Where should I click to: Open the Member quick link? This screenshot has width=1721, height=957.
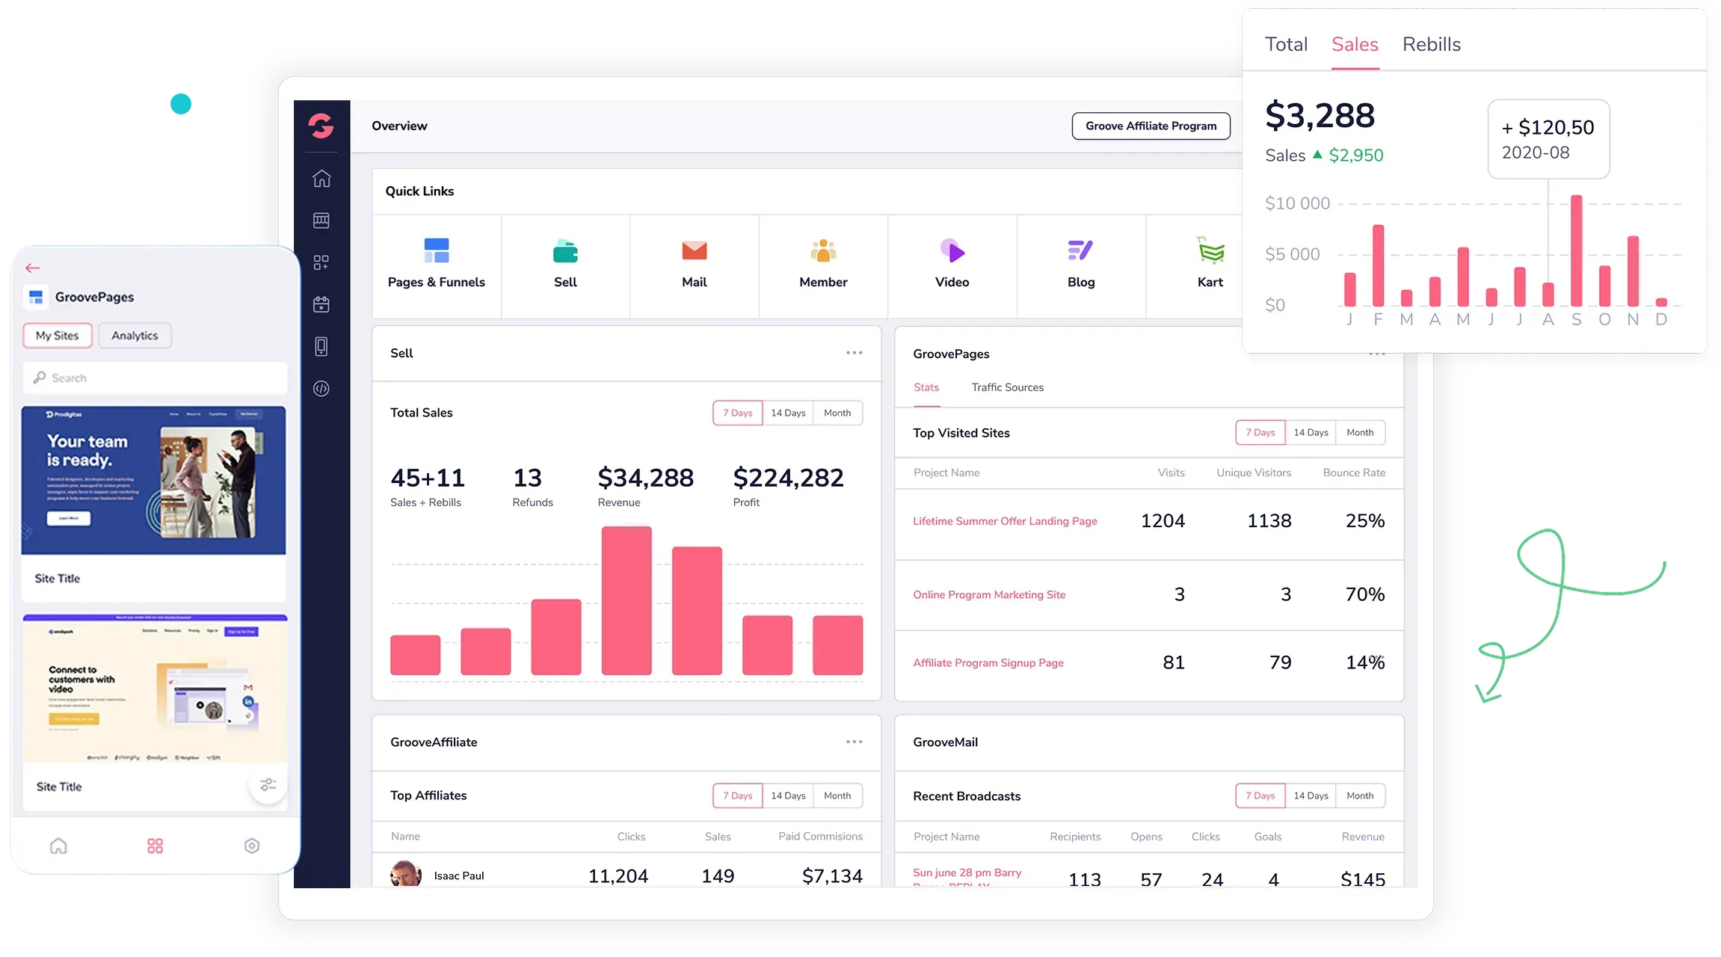pos(823,266)
